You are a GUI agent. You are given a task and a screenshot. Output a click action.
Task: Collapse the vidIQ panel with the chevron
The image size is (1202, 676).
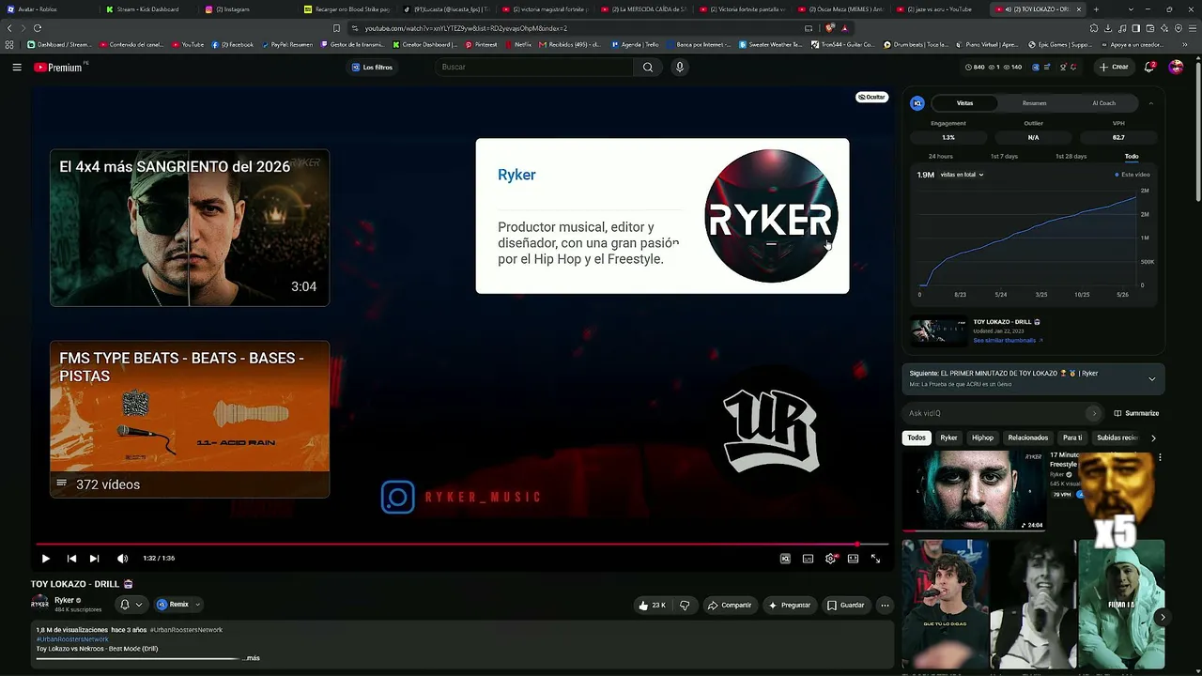tap(1150, 103)
